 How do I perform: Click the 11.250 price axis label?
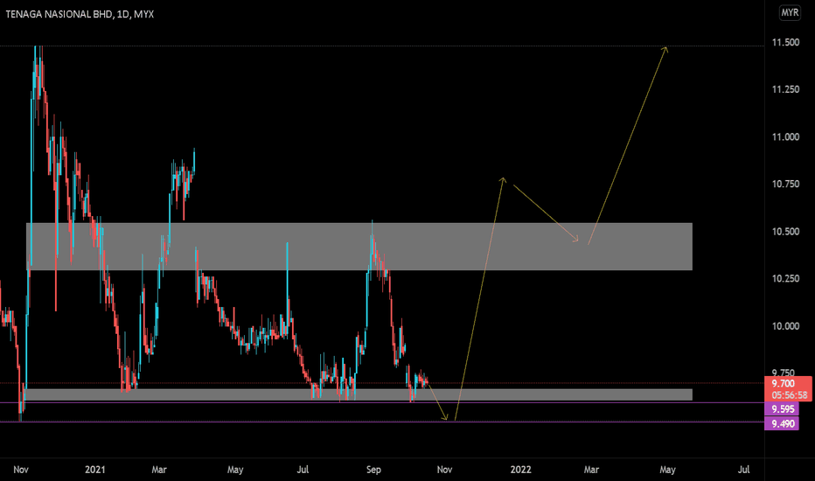[x=785, y=89]
